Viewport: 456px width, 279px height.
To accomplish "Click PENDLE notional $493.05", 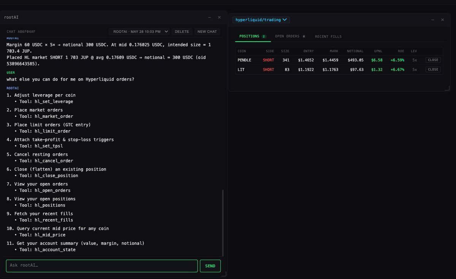I will tap(356, 60).
